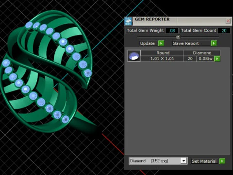Click the Total Gem Weight value .08
The height and width of the screenshot is (175, 233).
pos(172,31)
